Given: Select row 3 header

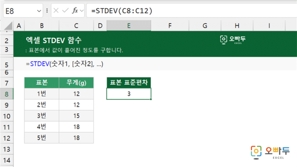Looking at the screenshot, I should point(7,50).
